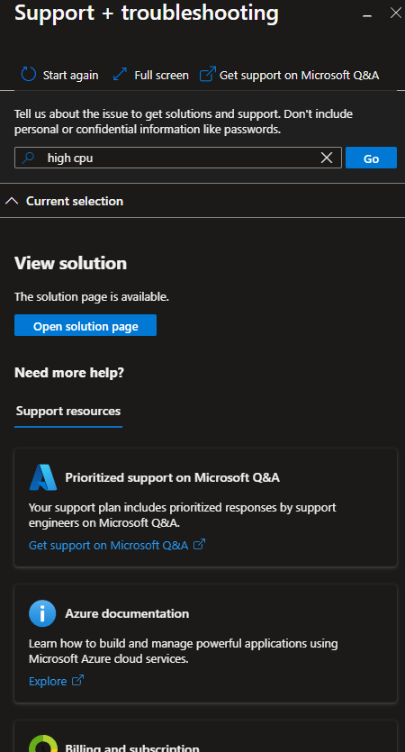The height and width of the screenshot is (752, 405).
Task: Click the 'Need more help?' heading
Action: 69,373
